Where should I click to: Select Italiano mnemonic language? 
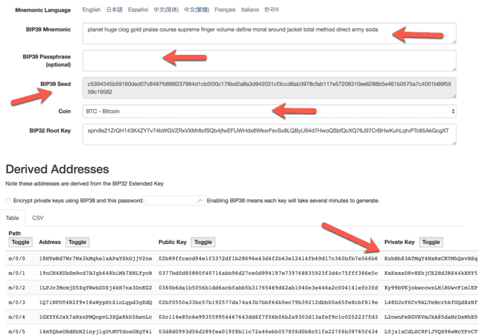[250, 10]
